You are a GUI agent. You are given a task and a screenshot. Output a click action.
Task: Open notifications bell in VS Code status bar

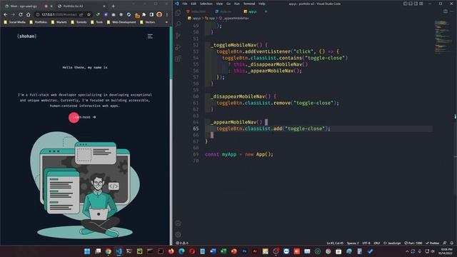point(452,243)
